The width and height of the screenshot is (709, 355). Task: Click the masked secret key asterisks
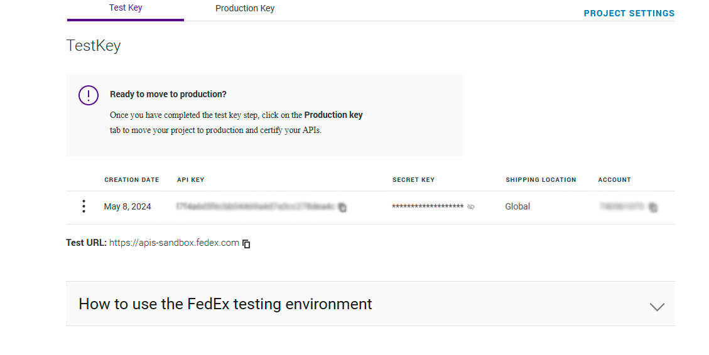pyautogui.click(x=428, y=207)
